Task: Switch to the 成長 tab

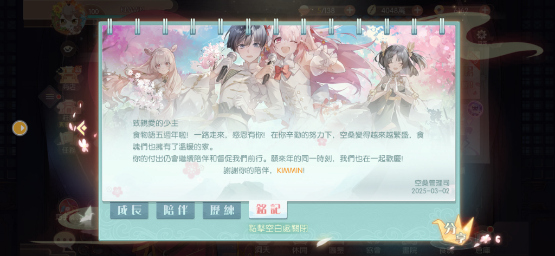Action: [129, 211]
